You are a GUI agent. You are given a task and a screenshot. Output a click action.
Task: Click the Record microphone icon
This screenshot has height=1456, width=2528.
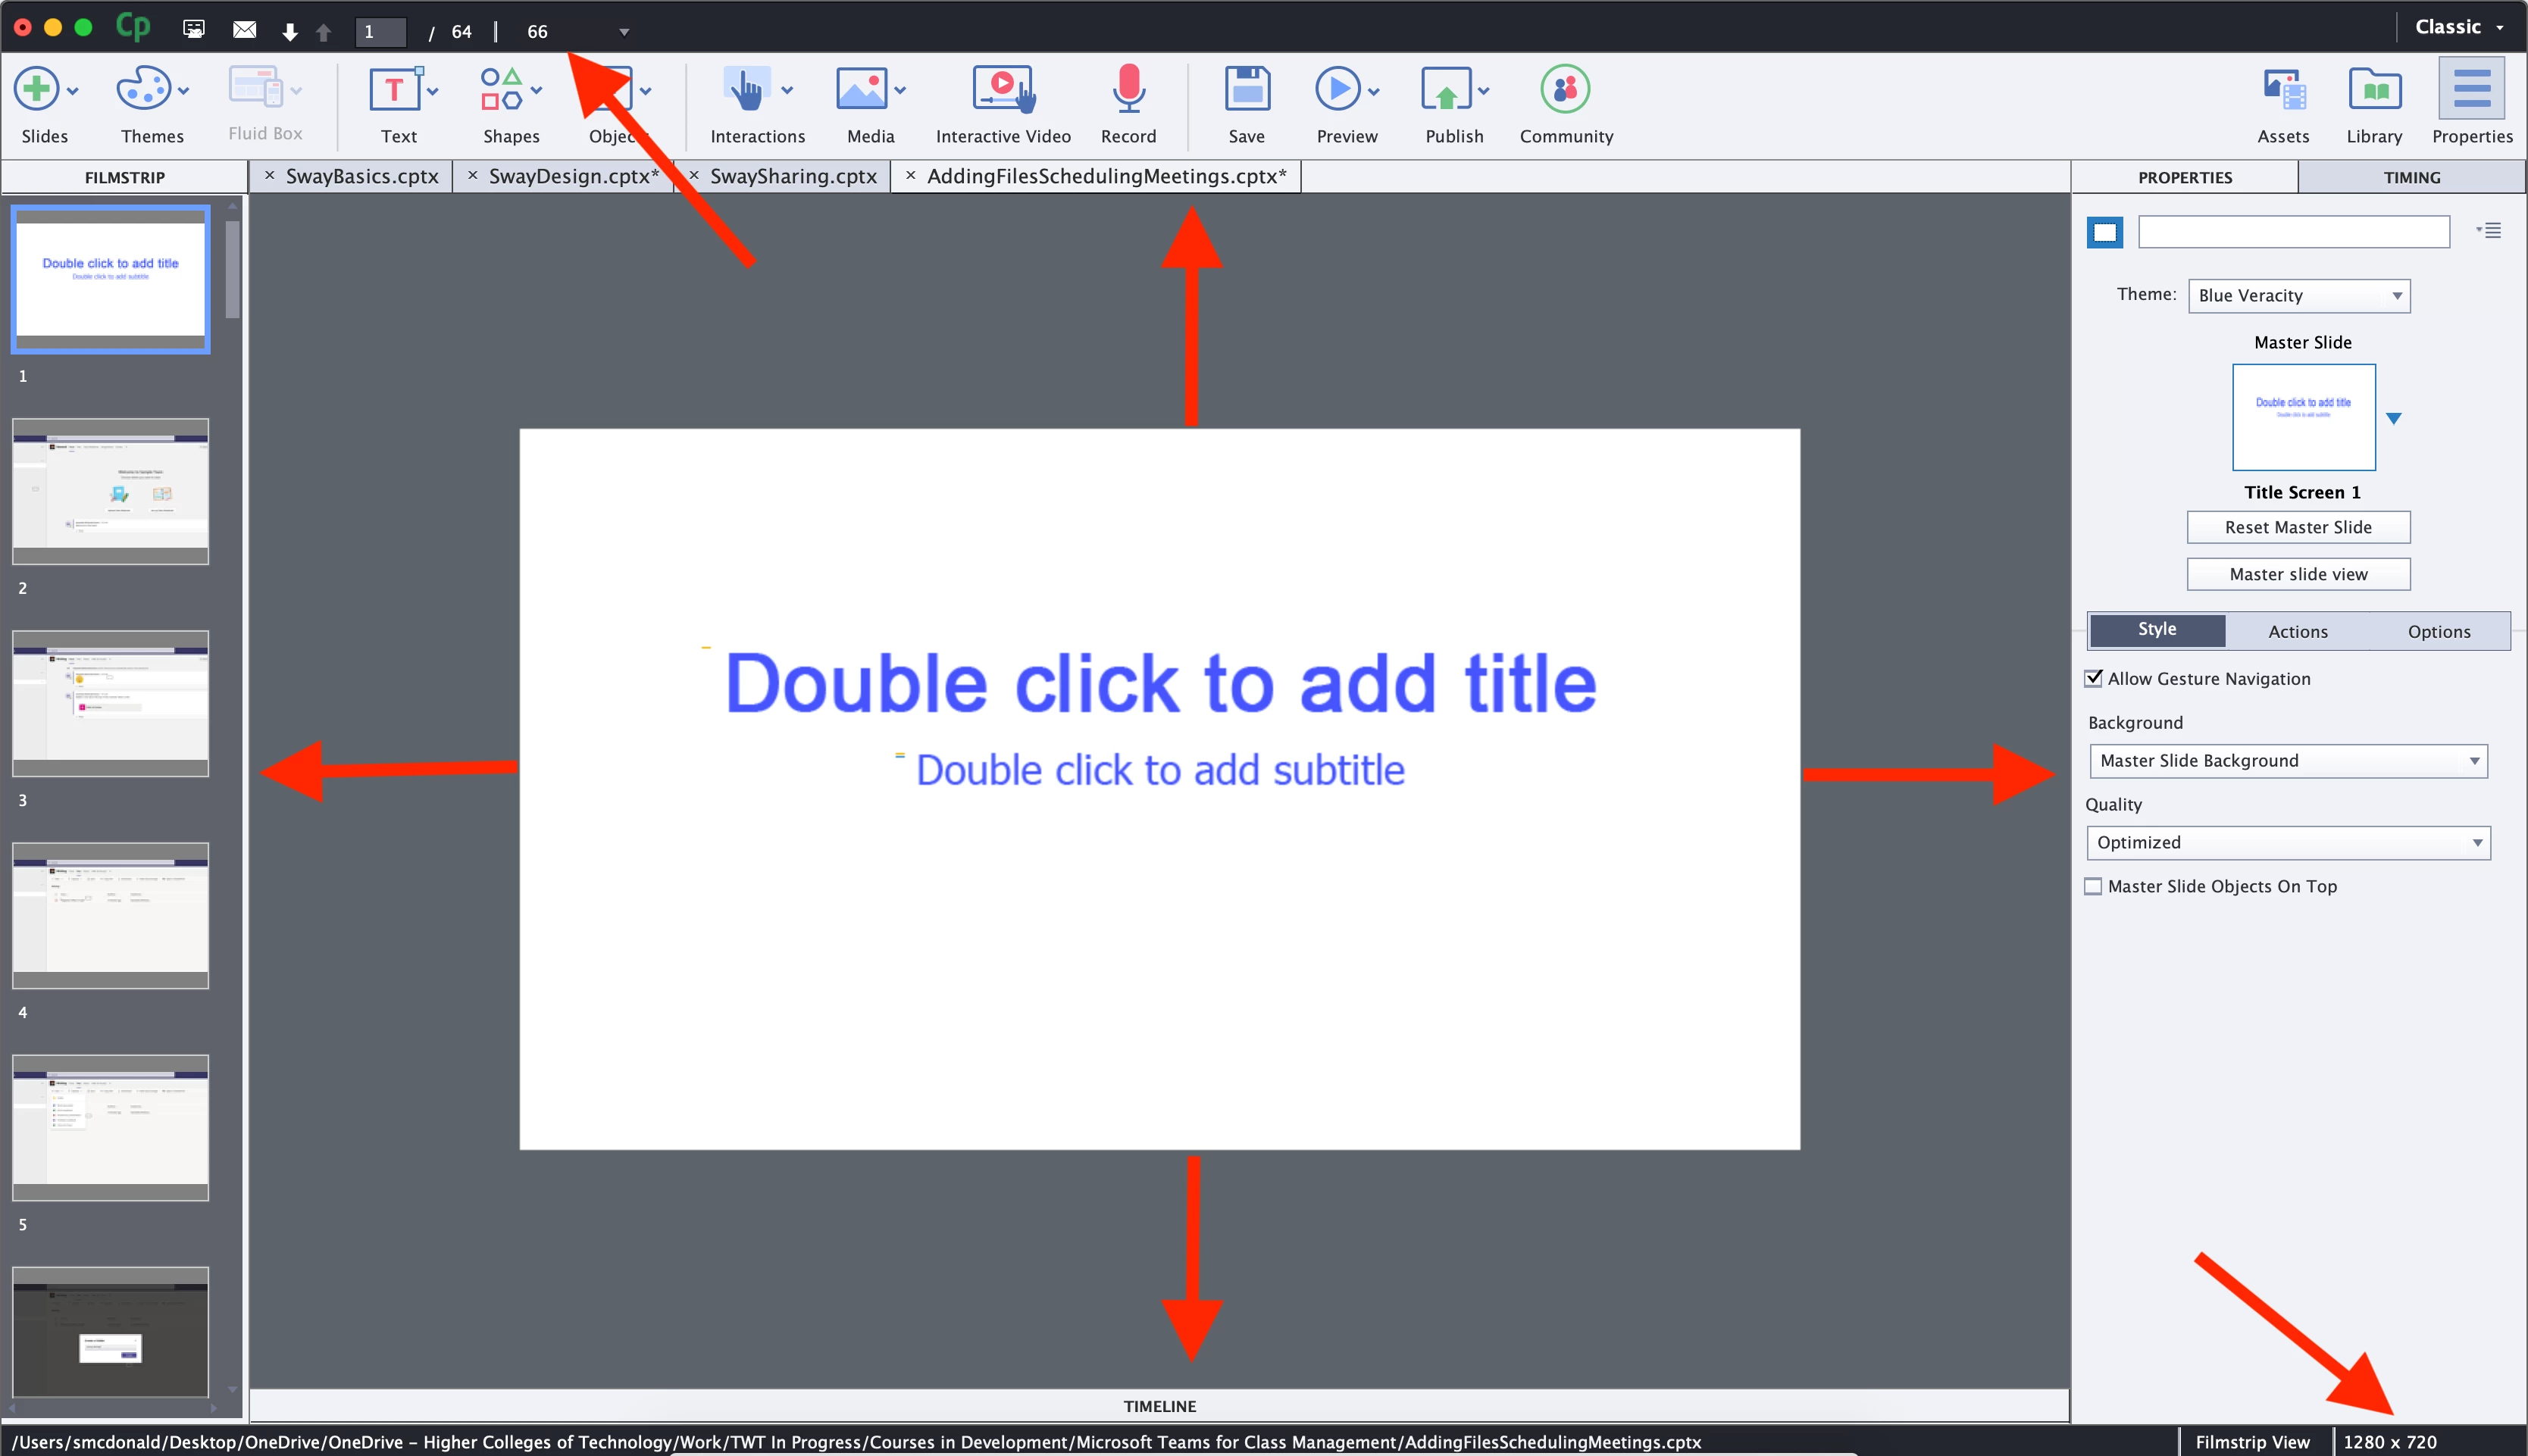pos(1128,89)
